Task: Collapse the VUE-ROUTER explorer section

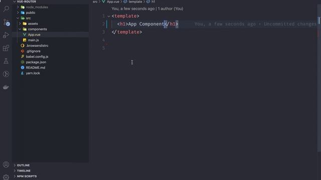Action: [15, 1]
